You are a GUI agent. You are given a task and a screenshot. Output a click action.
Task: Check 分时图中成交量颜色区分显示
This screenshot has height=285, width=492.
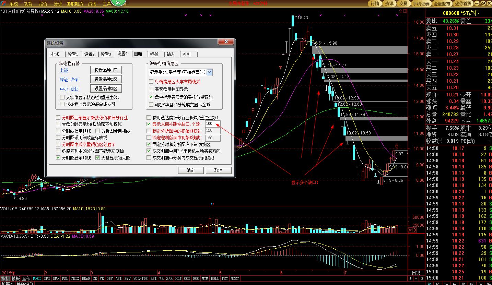tap(58, 144)
